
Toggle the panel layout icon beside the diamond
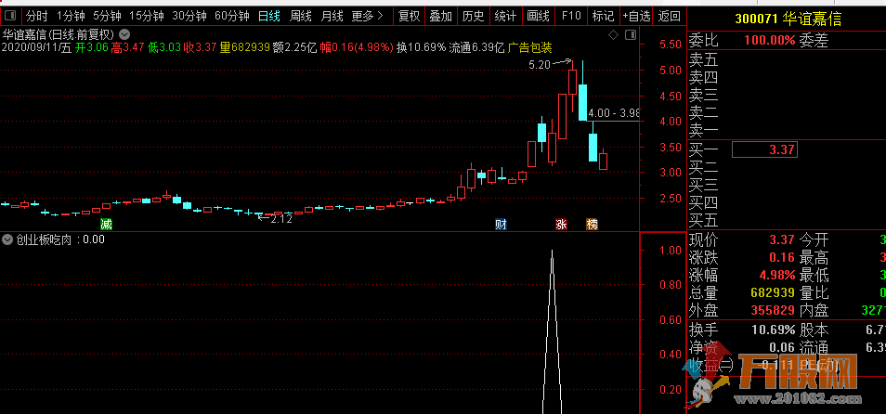click(630, 35)
